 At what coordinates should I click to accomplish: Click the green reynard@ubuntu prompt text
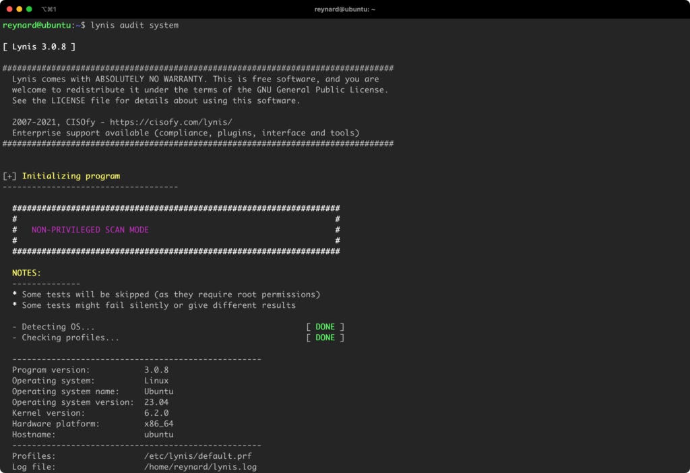pos(36,25)
